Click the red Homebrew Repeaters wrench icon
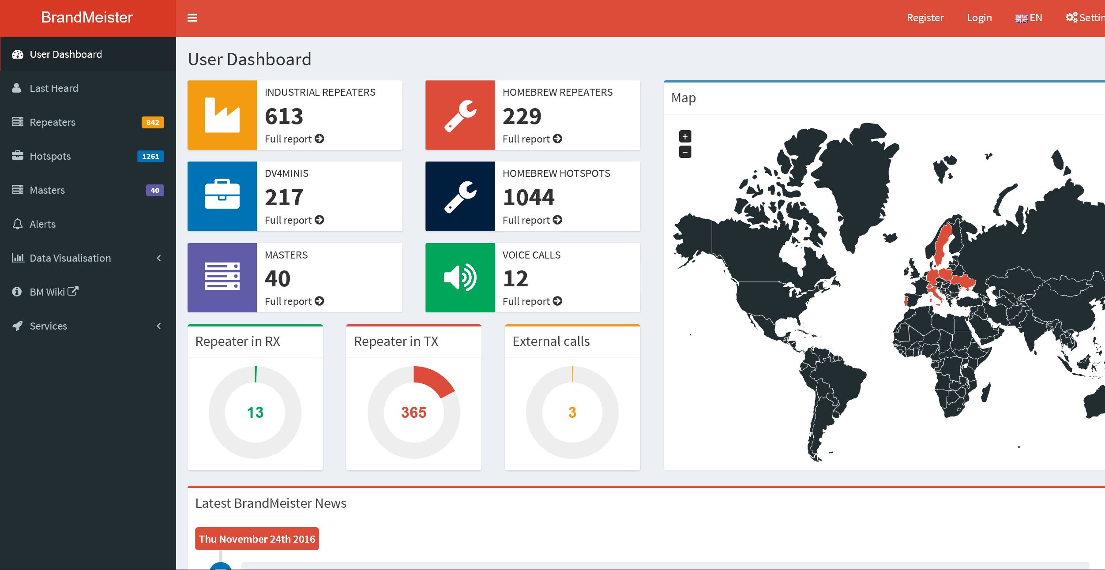The width and height of the screenshot is (1105, 570). coord(460,115)
